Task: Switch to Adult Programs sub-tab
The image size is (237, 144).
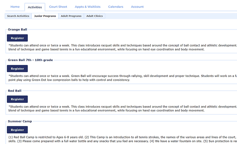Action: point(71,16)
